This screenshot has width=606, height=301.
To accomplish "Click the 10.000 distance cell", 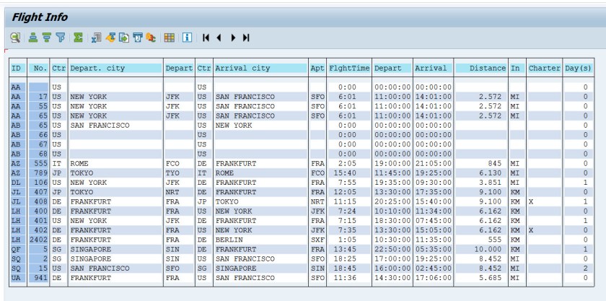I will point(481,248).
